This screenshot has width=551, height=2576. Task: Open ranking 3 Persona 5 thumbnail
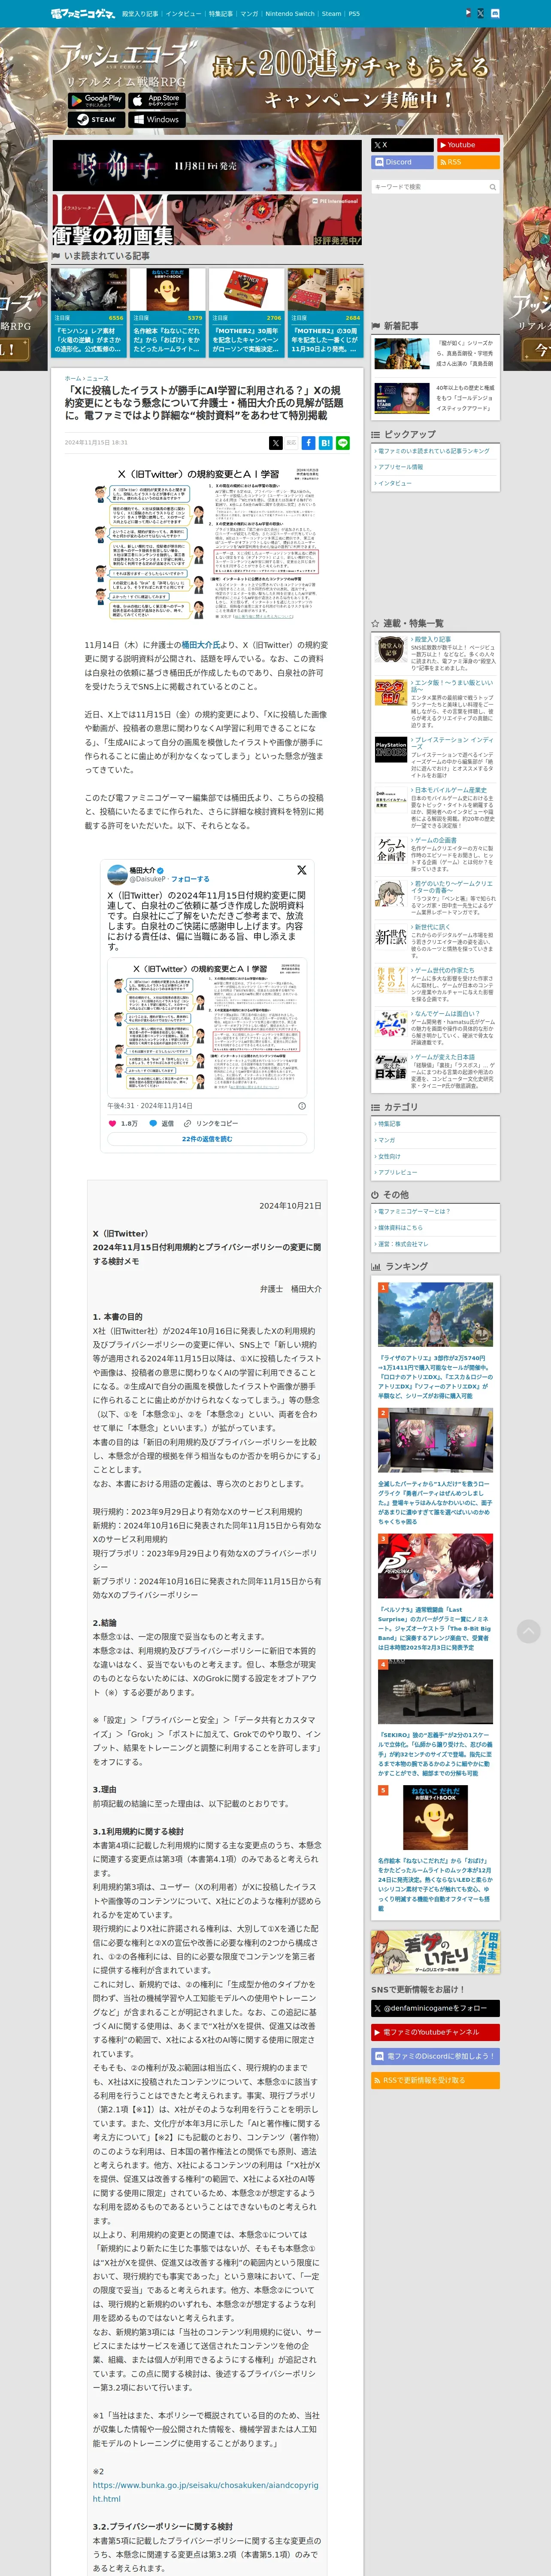tap(435, 1567)
